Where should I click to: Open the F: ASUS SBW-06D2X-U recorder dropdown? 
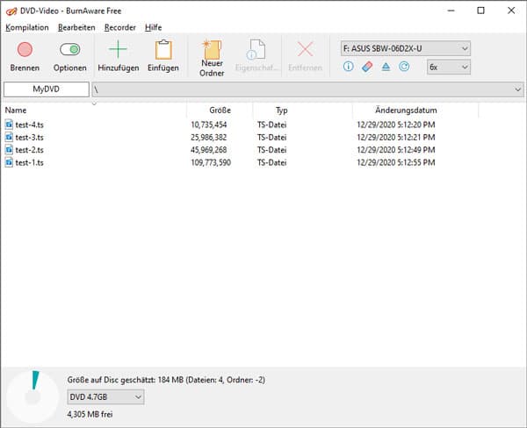405,48
